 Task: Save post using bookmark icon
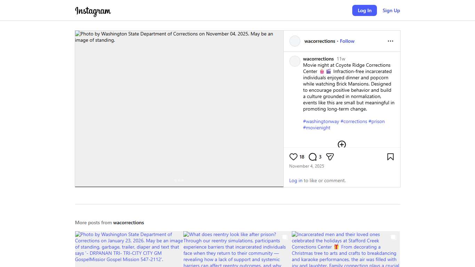pos(390,157)
